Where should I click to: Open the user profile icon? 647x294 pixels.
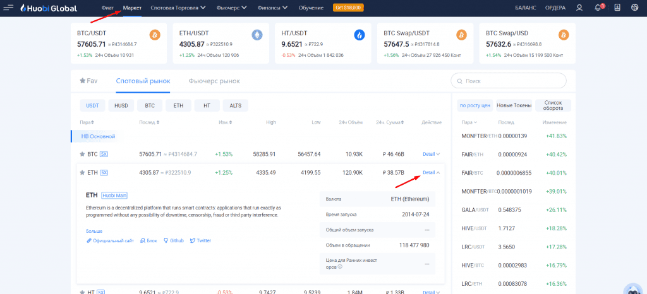tap(580, 8)
